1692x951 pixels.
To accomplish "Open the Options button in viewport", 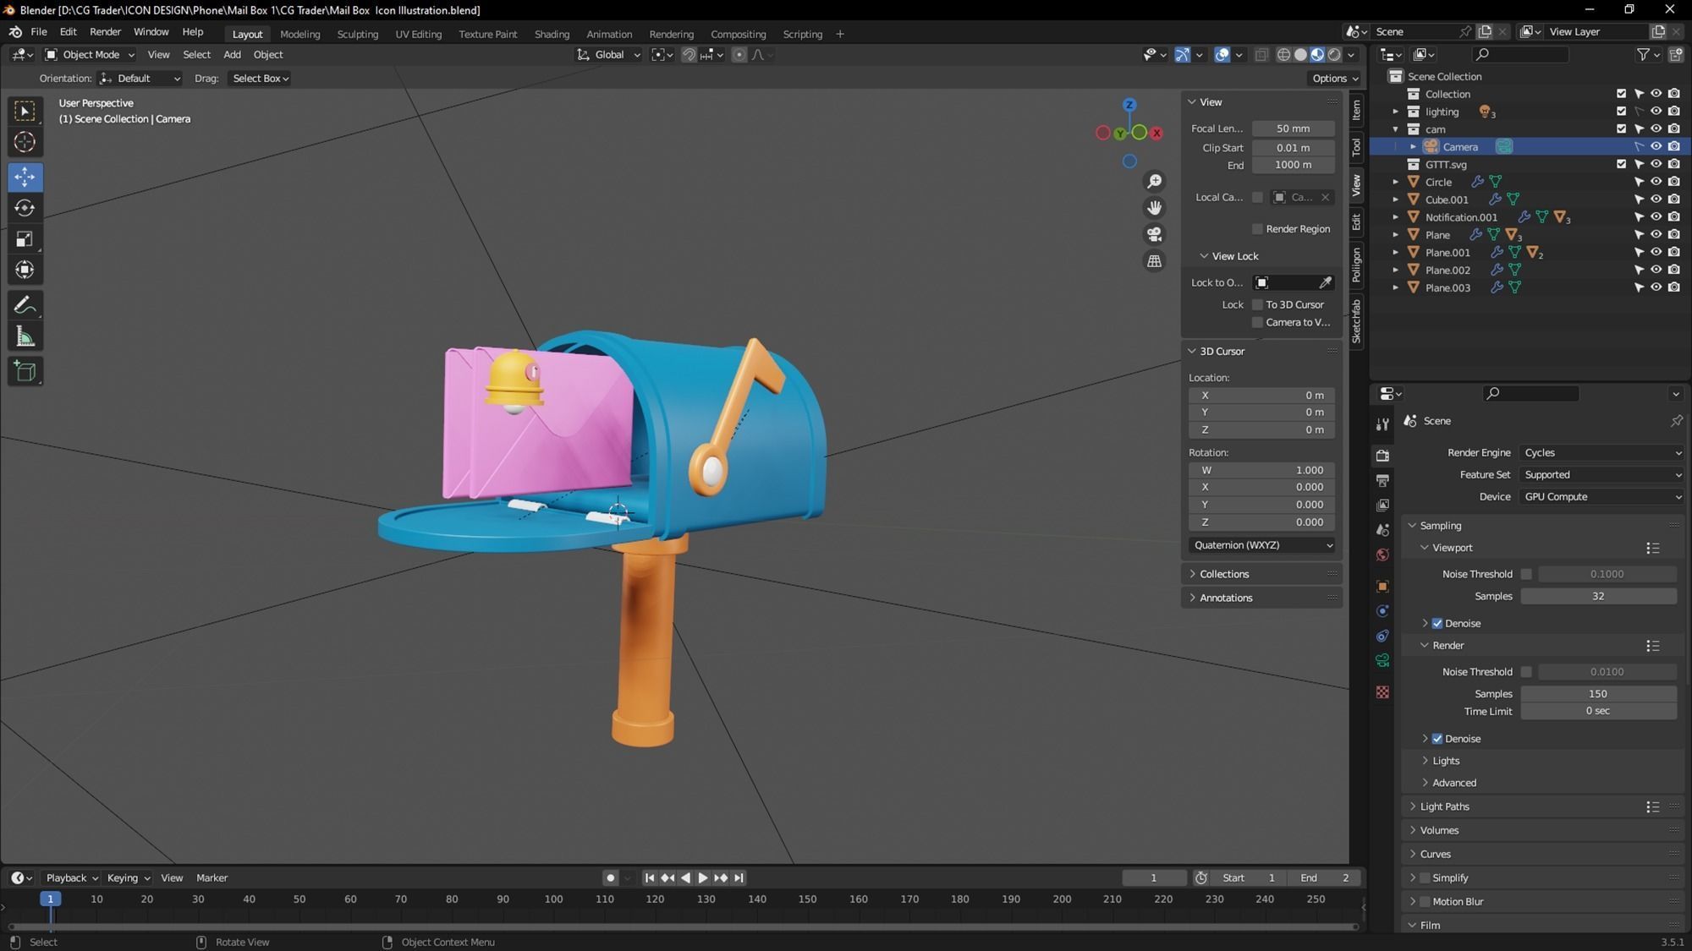I will (1334, 79).
